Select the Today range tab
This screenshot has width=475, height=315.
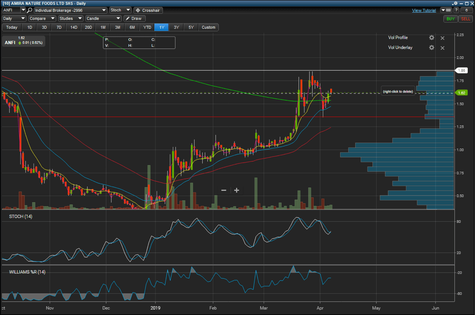click(12, 27)
